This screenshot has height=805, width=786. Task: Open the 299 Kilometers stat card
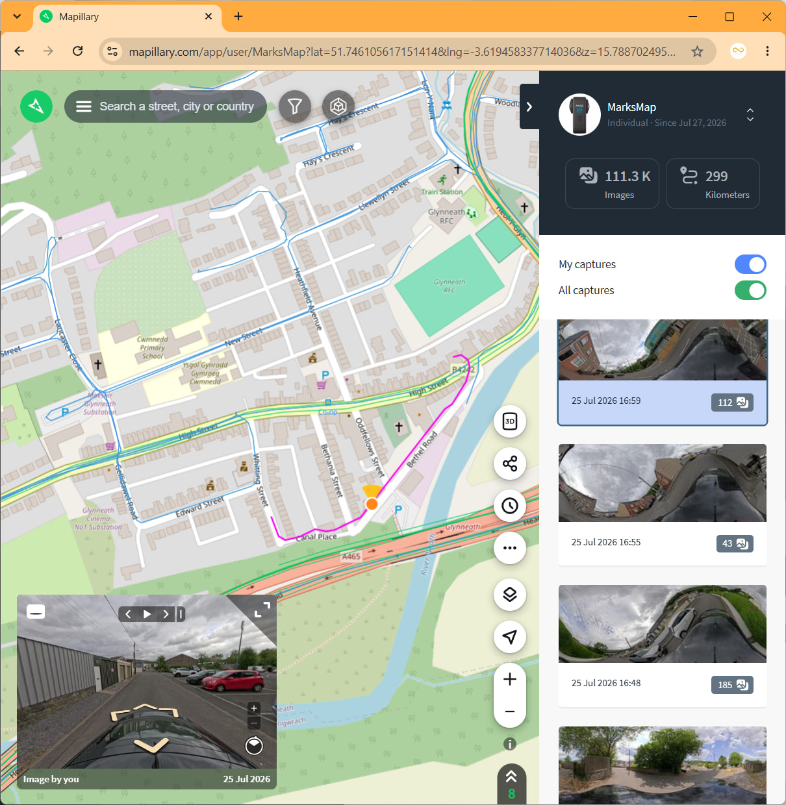pos(713,184)
